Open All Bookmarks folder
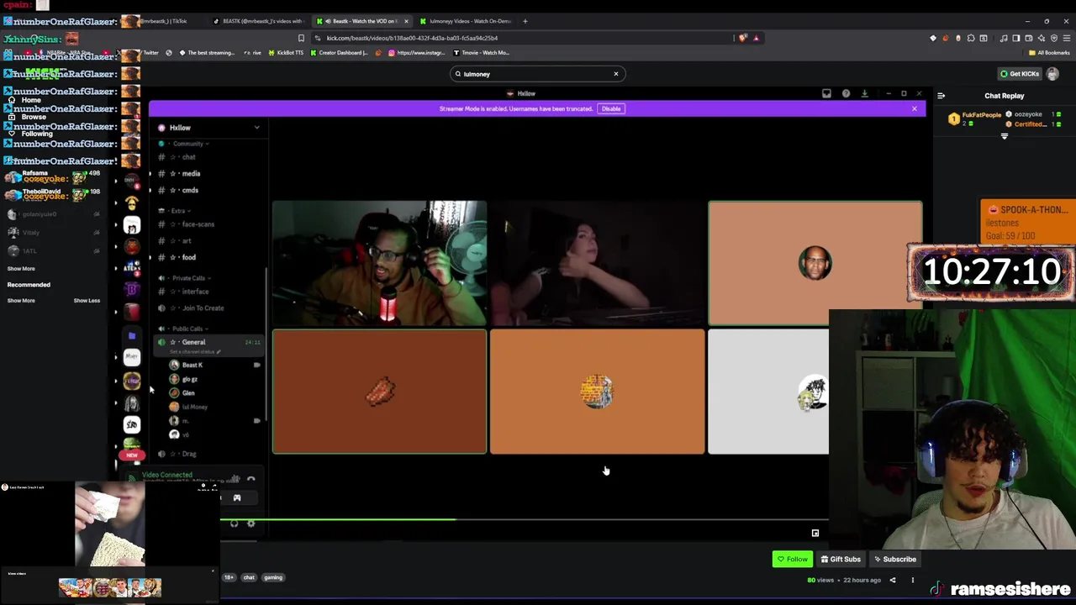1076x605 pixels. pos(1048,53)
